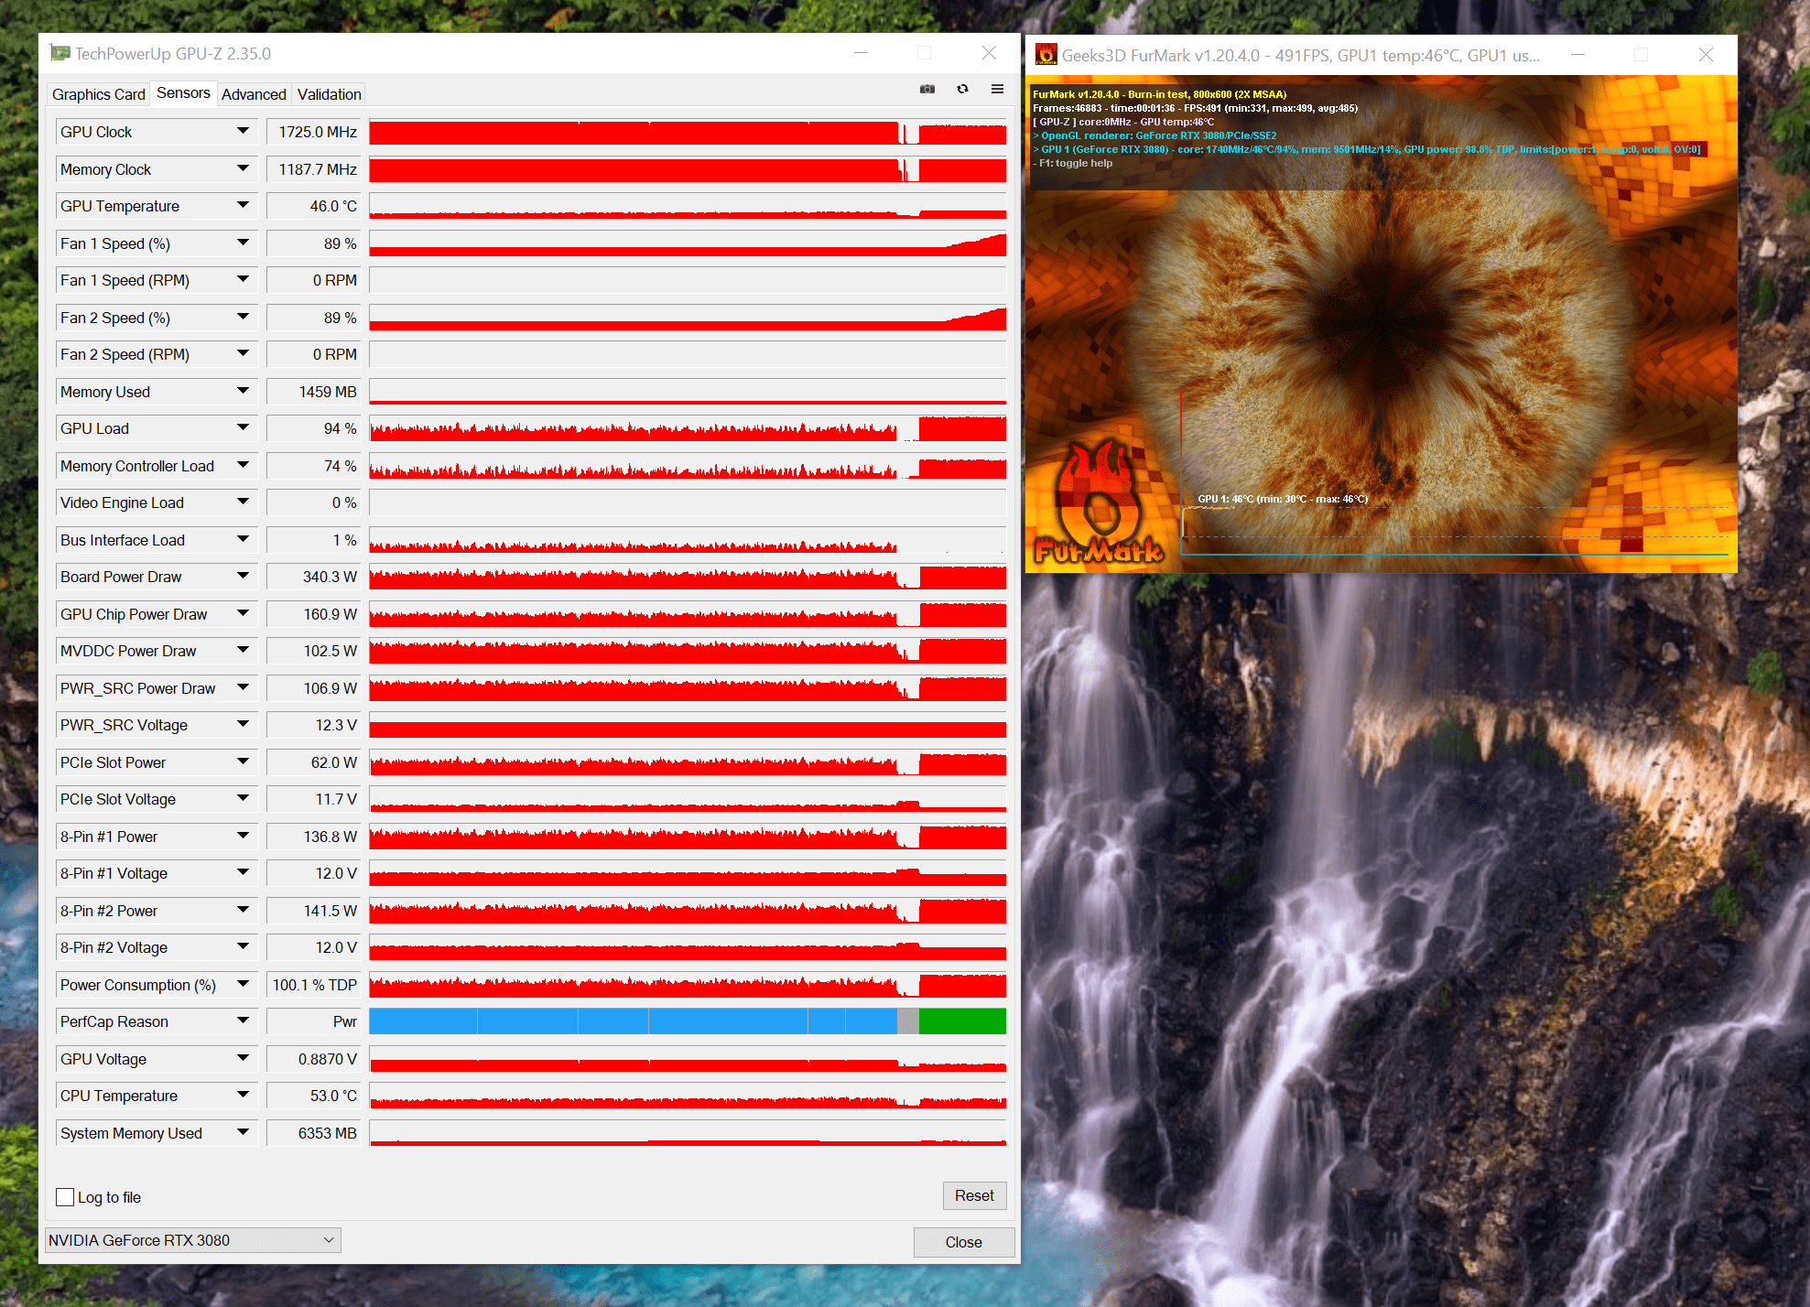Image resolution: width=1810 pixels, height=1307 pixels.
Task: Close the FurMark window
Action: click(1706, 55)
